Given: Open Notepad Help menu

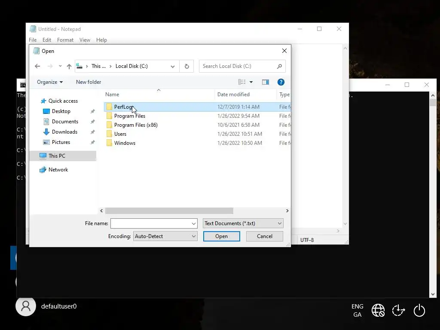Looking at the screenshot, I should click(x=101, y=40).
